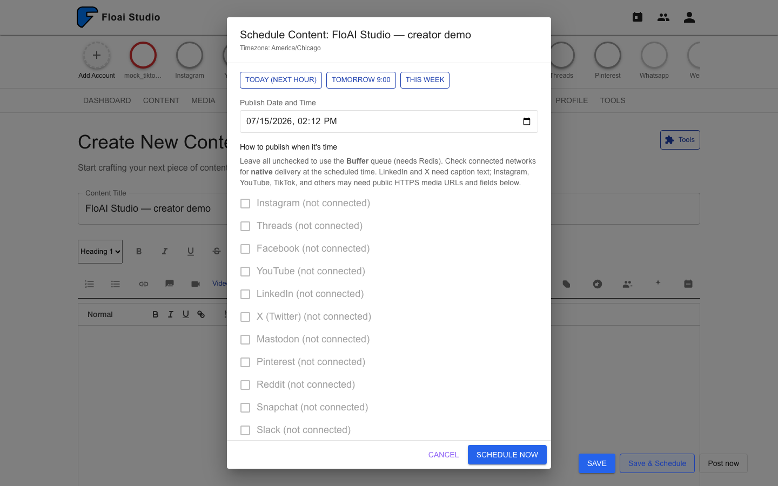Click the Content Title input field
The width and height of the screenshot is (778, 486).
pyautogui.click(x=389, y=208)
